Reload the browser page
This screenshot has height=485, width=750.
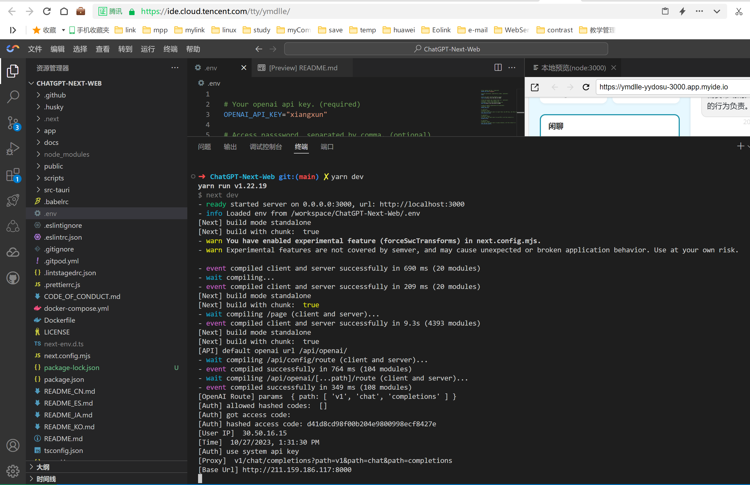point(47,11)
